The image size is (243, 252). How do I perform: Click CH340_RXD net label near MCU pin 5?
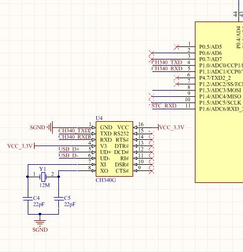pos(167,69)
